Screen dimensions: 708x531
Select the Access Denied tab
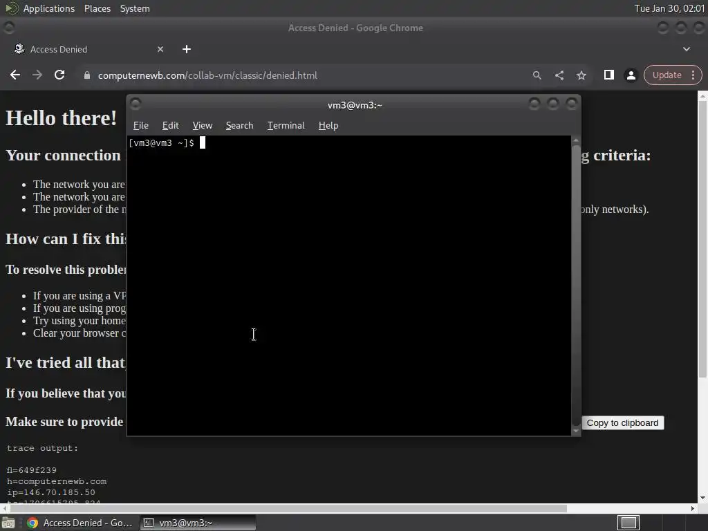(x=88, y=49)
